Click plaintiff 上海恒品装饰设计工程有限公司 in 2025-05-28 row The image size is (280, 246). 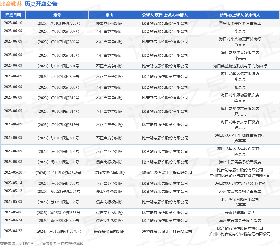(x=165, y=173)
